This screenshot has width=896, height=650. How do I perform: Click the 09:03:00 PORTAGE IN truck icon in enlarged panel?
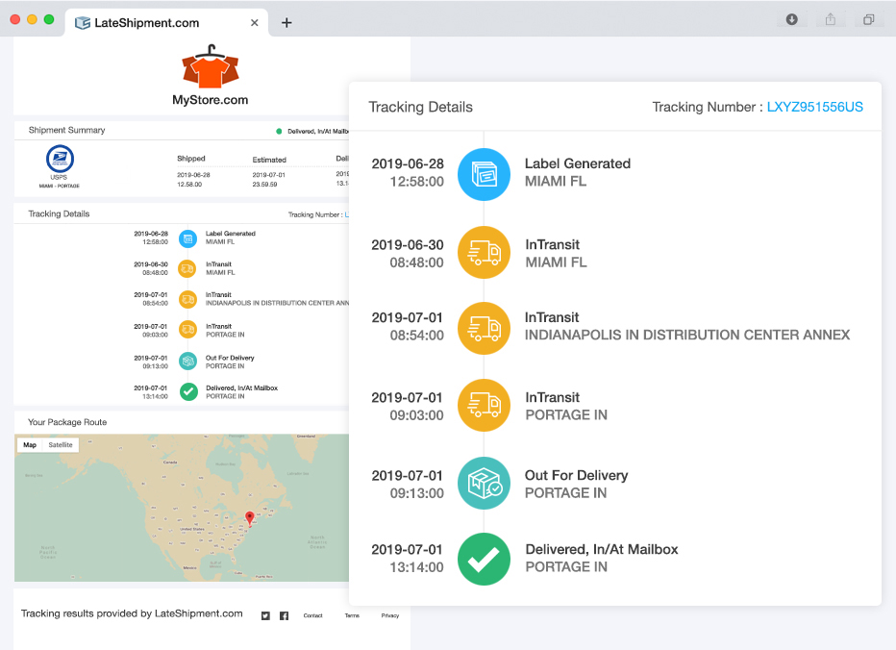click(484, 406)
